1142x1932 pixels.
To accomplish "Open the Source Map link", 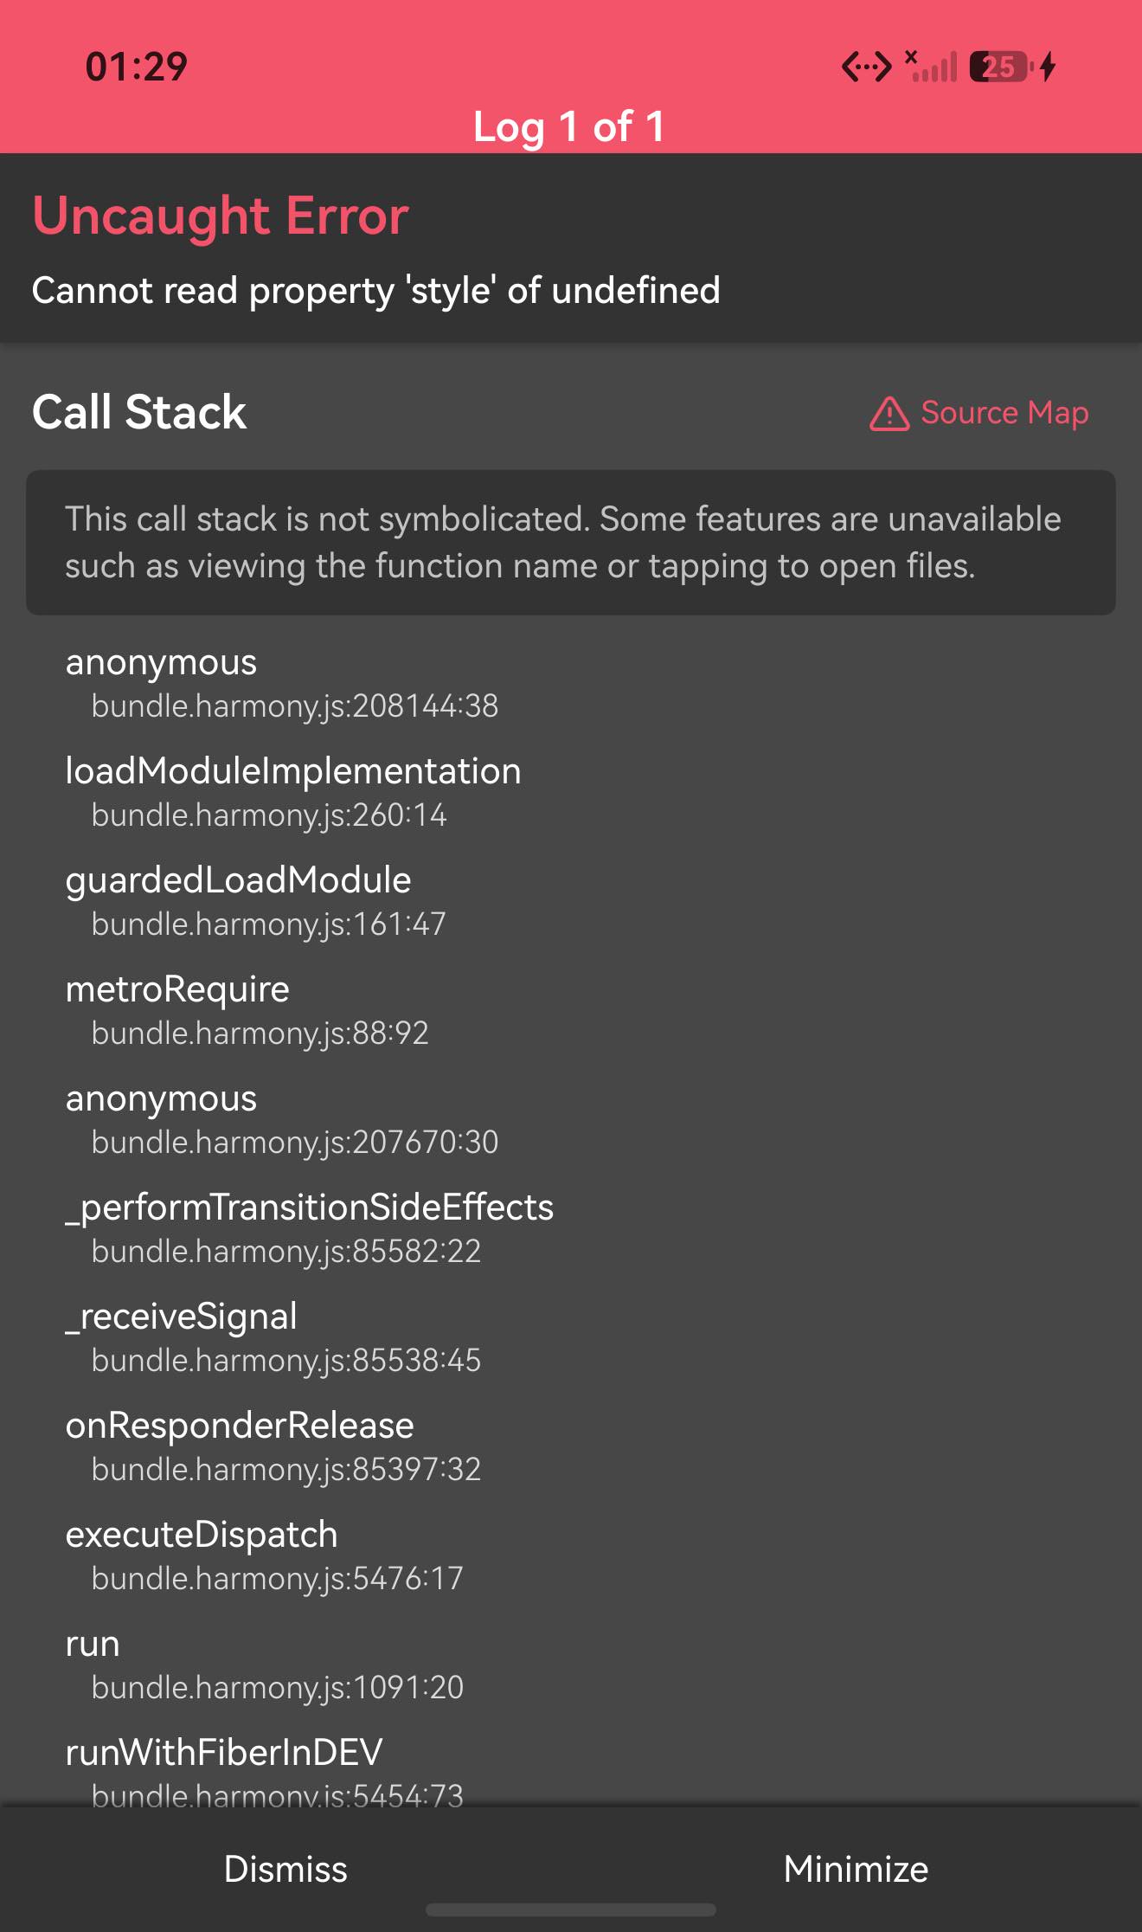I will click(979, 413).
